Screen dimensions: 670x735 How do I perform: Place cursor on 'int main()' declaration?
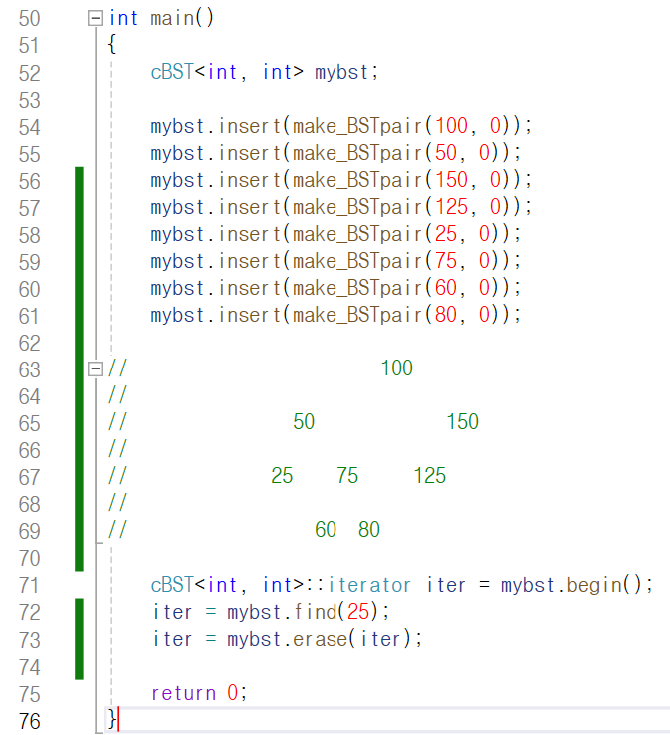[x=161, y=18]
